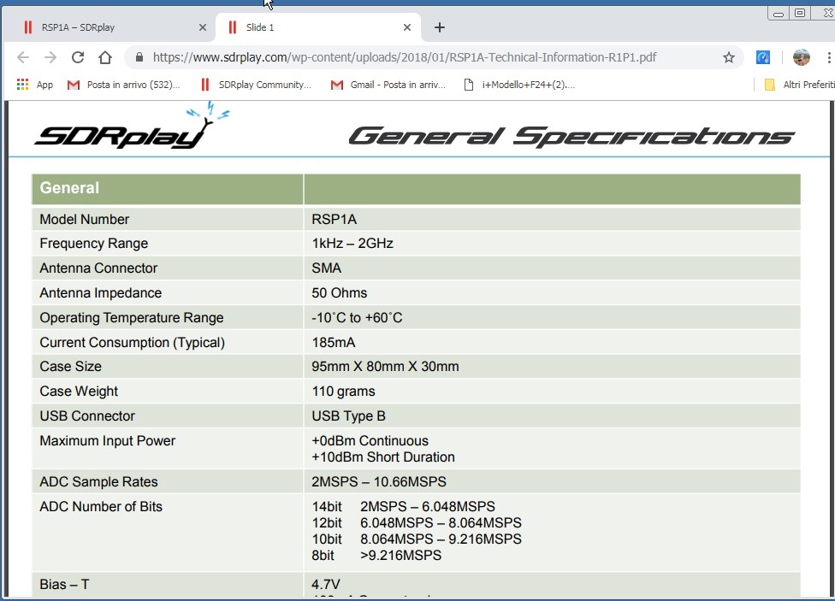Close the RSP1A – SDRplay tab
This screenshot has height=601, width=835.
(x=203, y=27)
